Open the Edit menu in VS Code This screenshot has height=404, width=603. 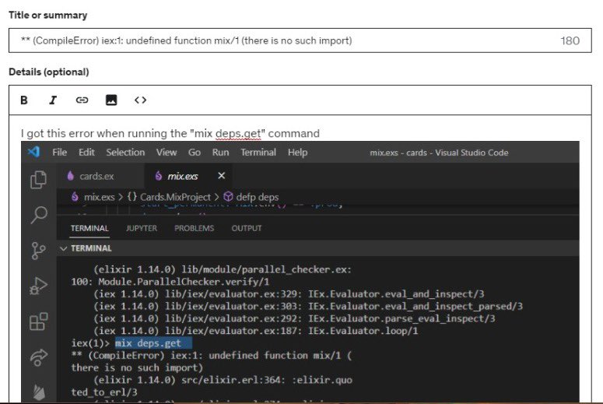86,153
